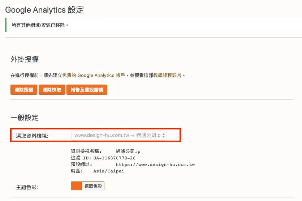Click the 清除授權 button
Image resolution: width=302 pixels, height=201 pixels.
point(24,90)
